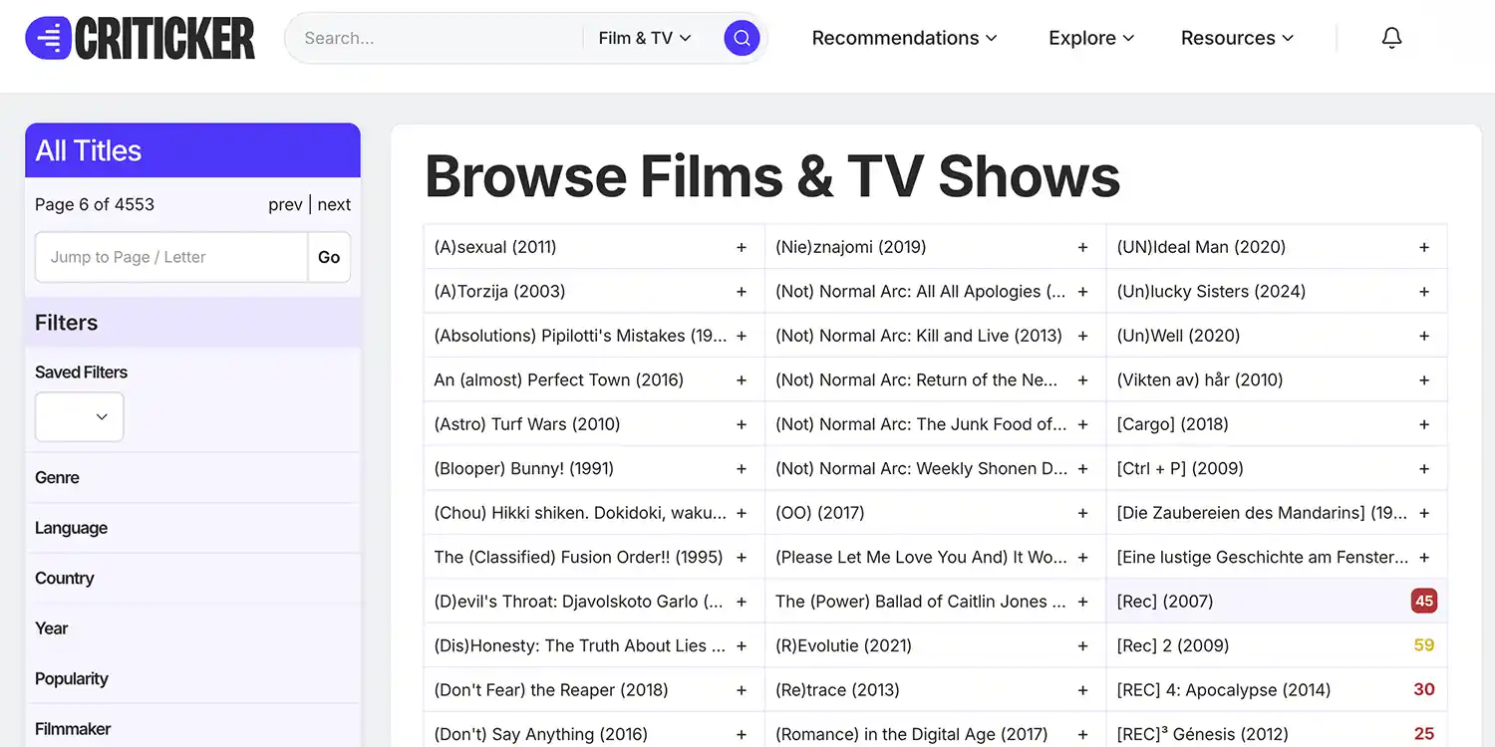Open the Resources menu
The image size is (1495, 747).
coord(1237,38)
